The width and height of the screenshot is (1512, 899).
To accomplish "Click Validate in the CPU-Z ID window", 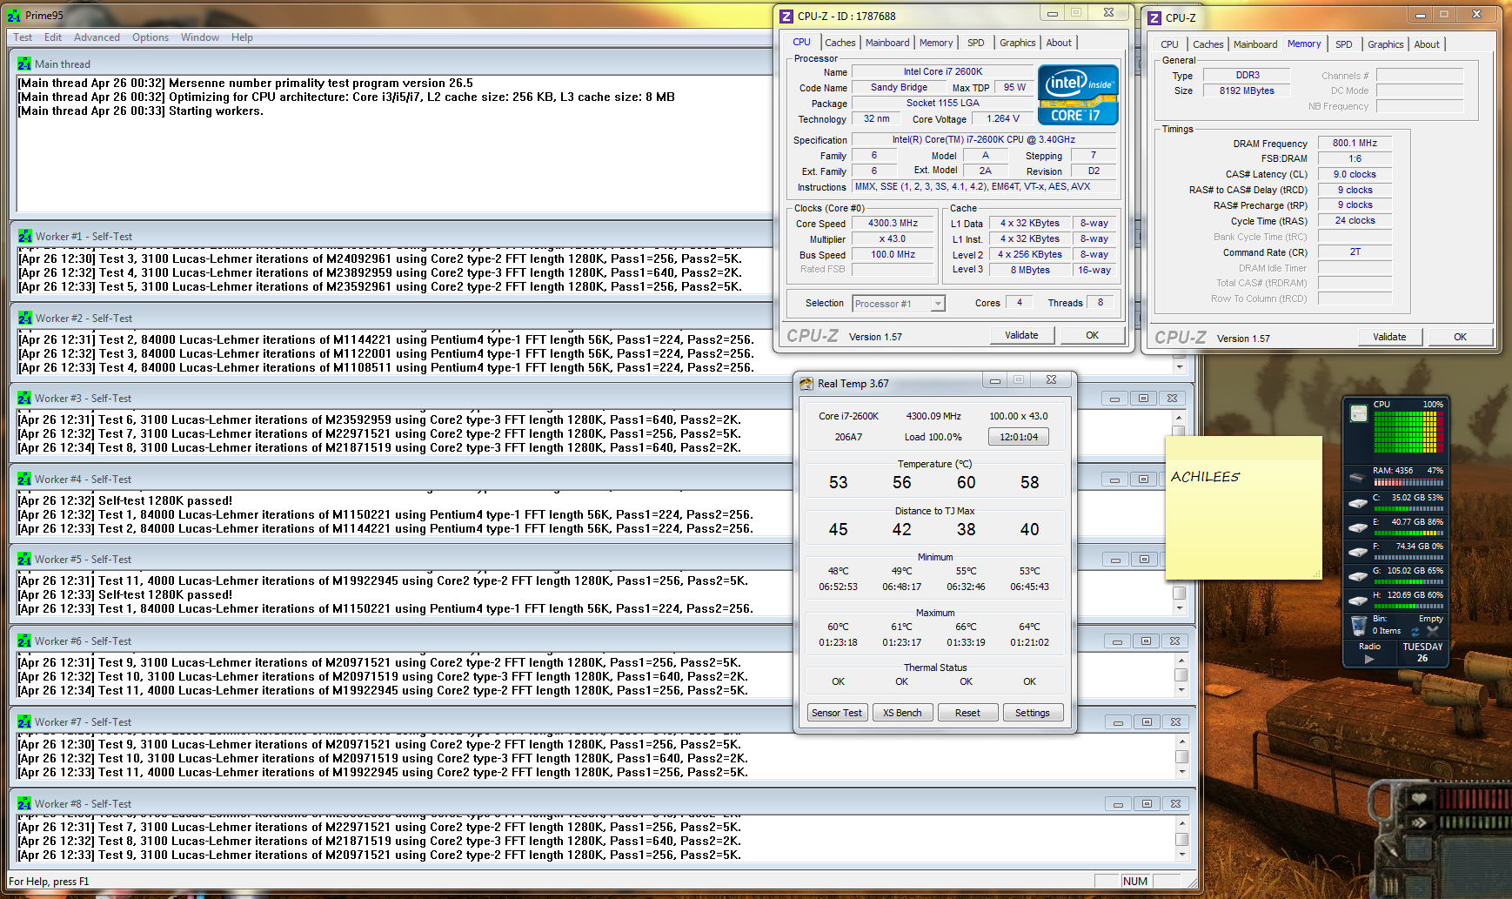I will point(1021,335).
